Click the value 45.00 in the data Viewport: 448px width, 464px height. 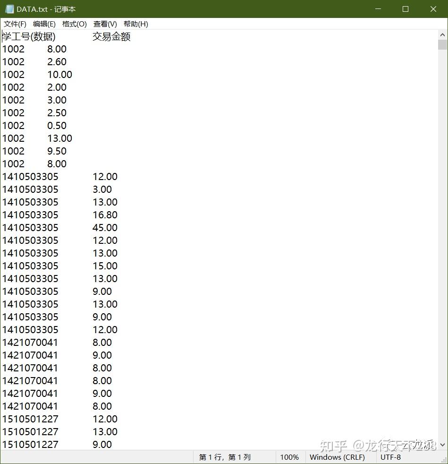pyautogui.click(x=105, y=227)
